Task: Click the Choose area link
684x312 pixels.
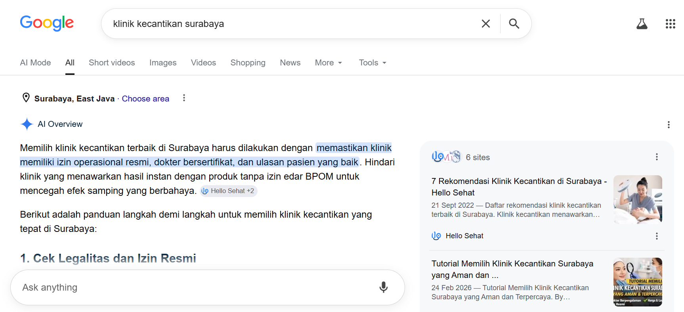Action: [x=145, y=99]
